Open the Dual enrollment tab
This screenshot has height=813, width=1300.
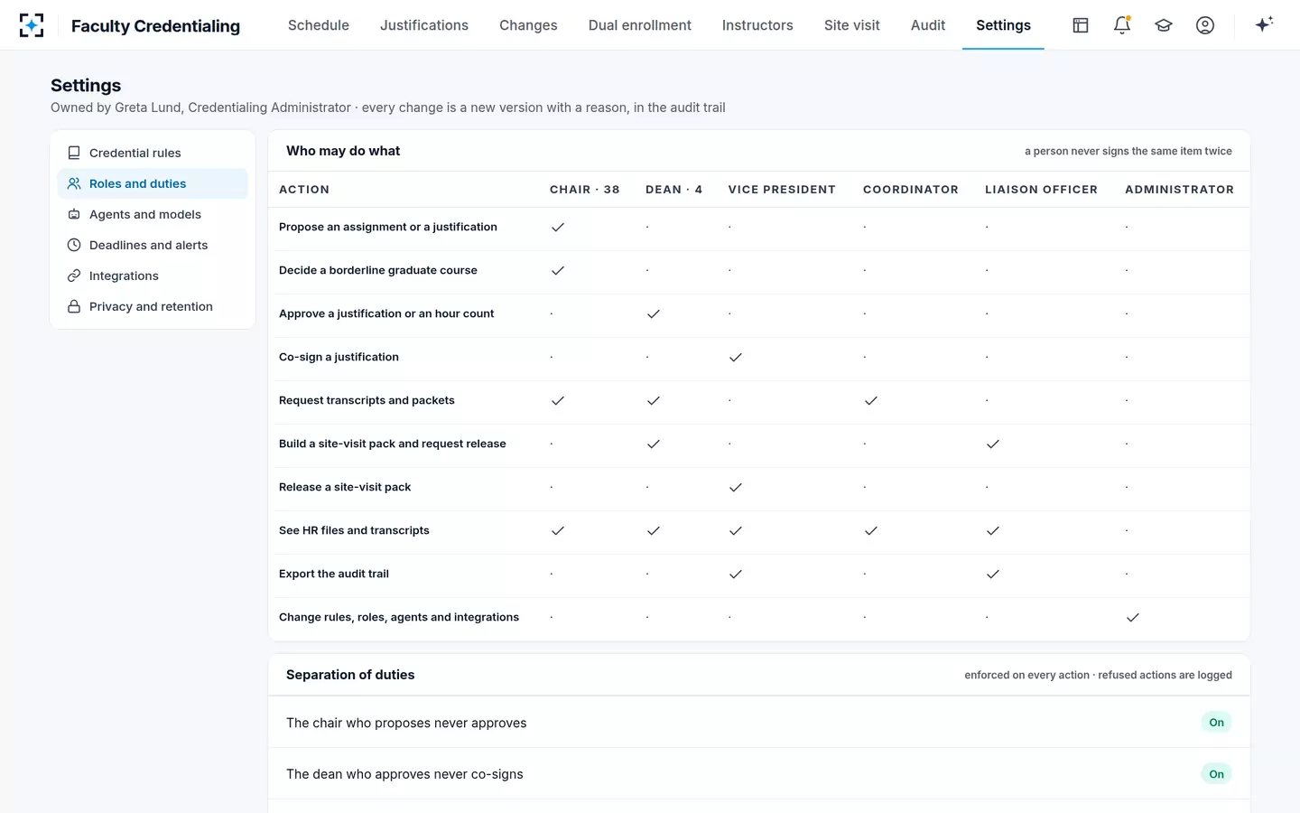coord(640,25)
